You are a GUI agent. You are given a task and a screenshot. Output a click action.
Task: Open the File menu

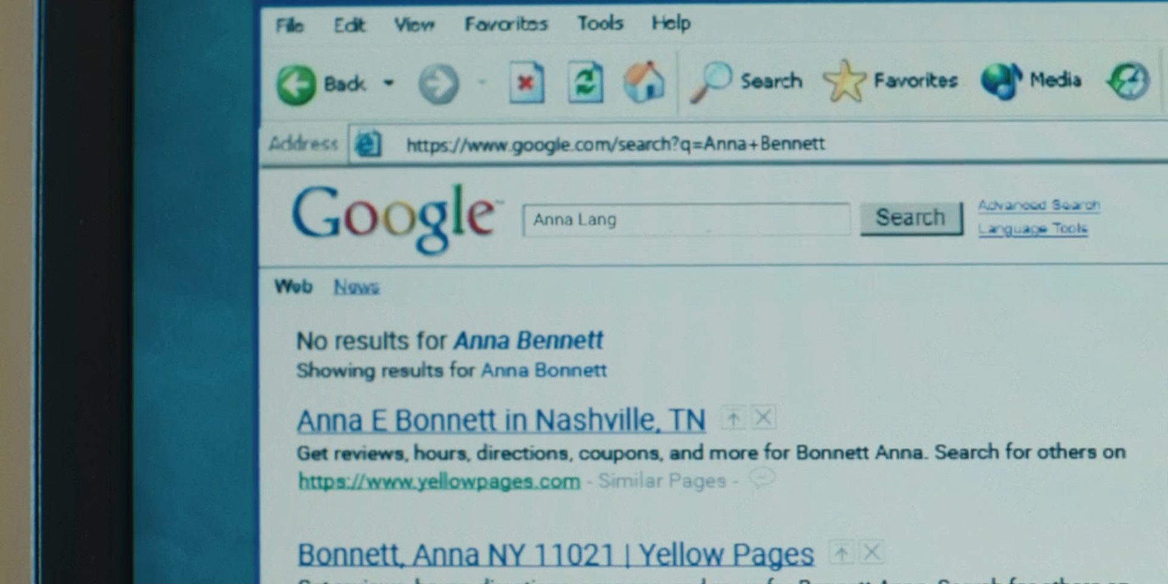click(290, 25)
